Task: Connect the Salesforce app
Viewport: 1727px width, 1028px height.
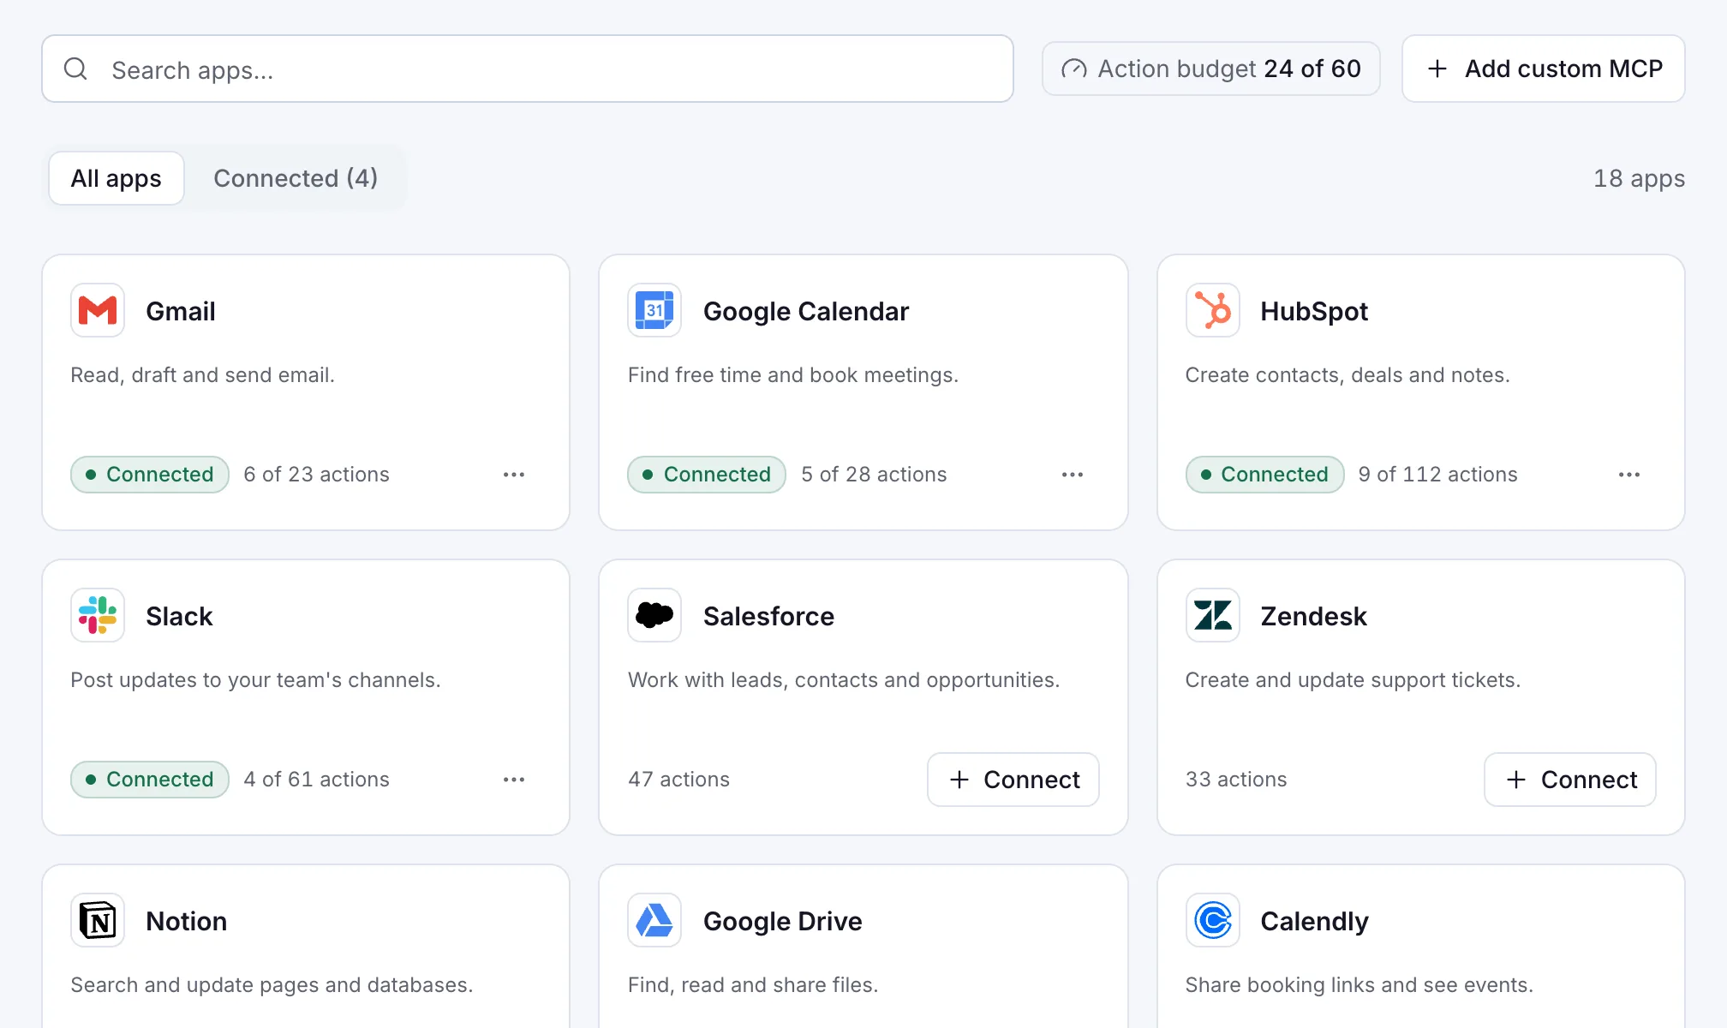Action: pos(1013,780)
